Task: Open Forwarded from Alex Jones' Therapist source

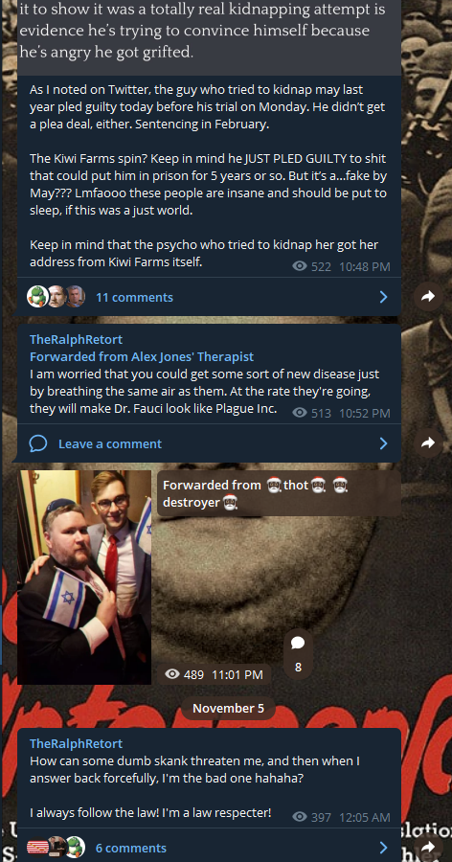Action: (x=142, y=356)
